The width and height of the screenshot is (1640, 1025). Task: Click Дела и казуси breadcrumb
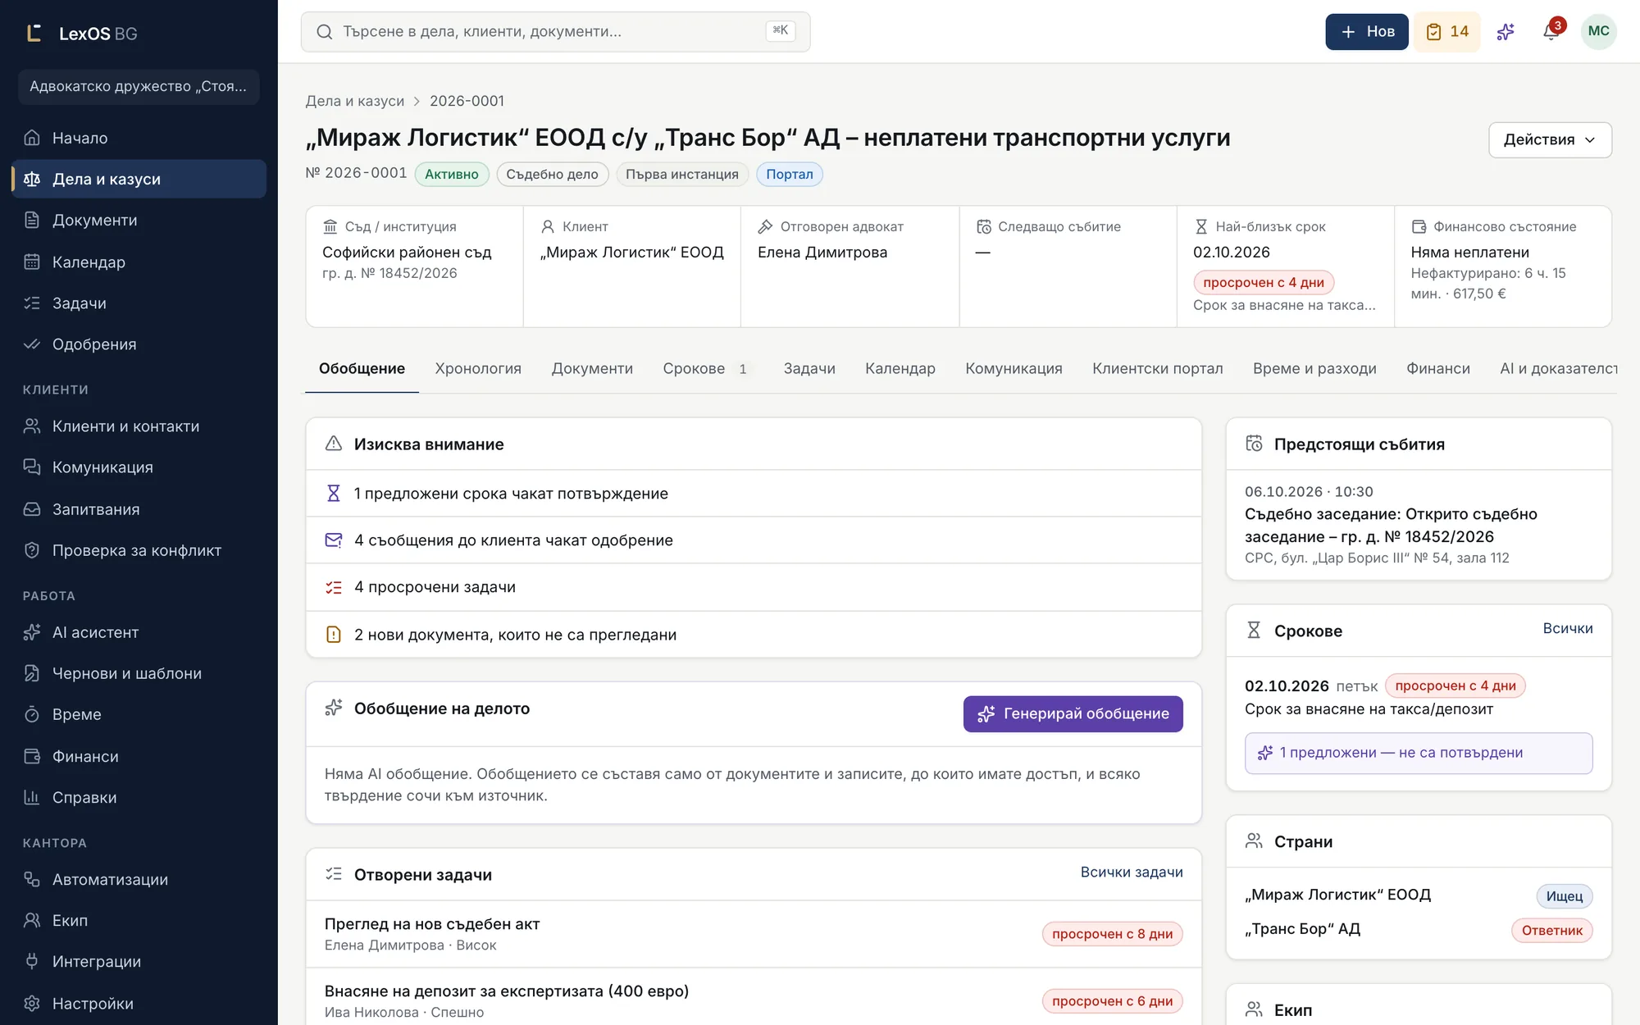pyautogui.click(x=354, y=101)
